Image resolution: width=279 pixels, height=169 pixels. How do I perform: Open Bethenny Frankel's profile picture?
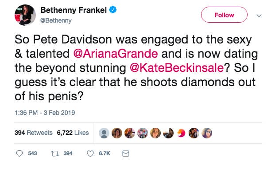click(25, 15)
